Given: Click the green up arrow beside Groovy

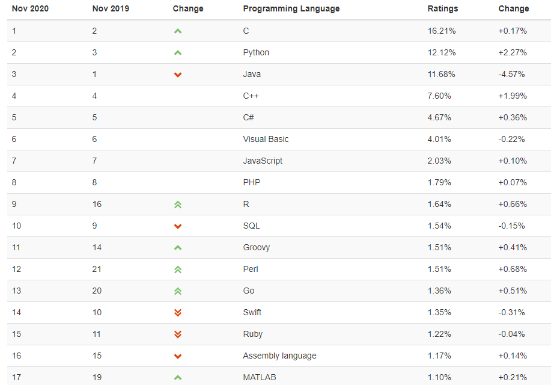Looking at the screenshot, I should pos(178,248).
